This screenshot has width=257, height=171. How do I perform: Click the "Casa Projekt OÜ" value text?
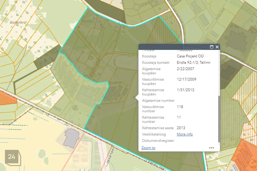(190, 56)
